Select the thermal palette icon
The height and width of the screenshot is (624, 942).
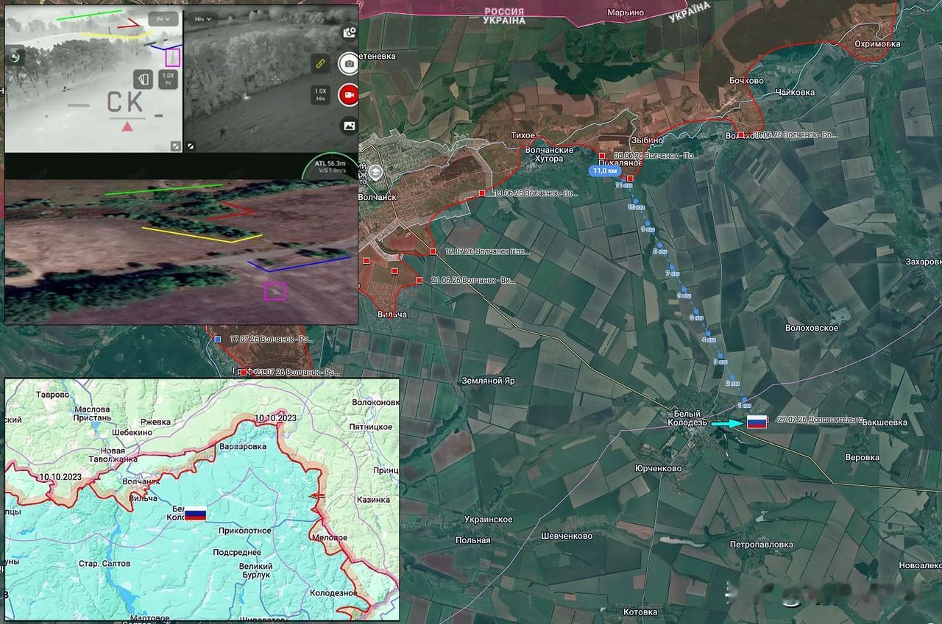pyautogui.click(x=144, y=79)
